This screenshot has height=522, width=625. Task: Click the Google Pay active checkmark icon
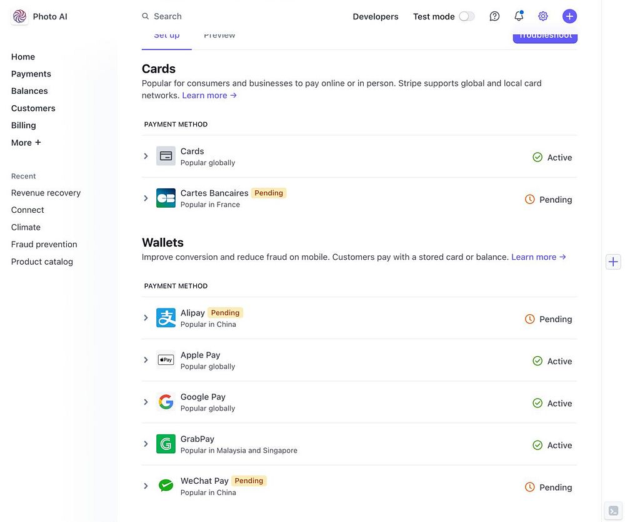(x=537, y=403)
